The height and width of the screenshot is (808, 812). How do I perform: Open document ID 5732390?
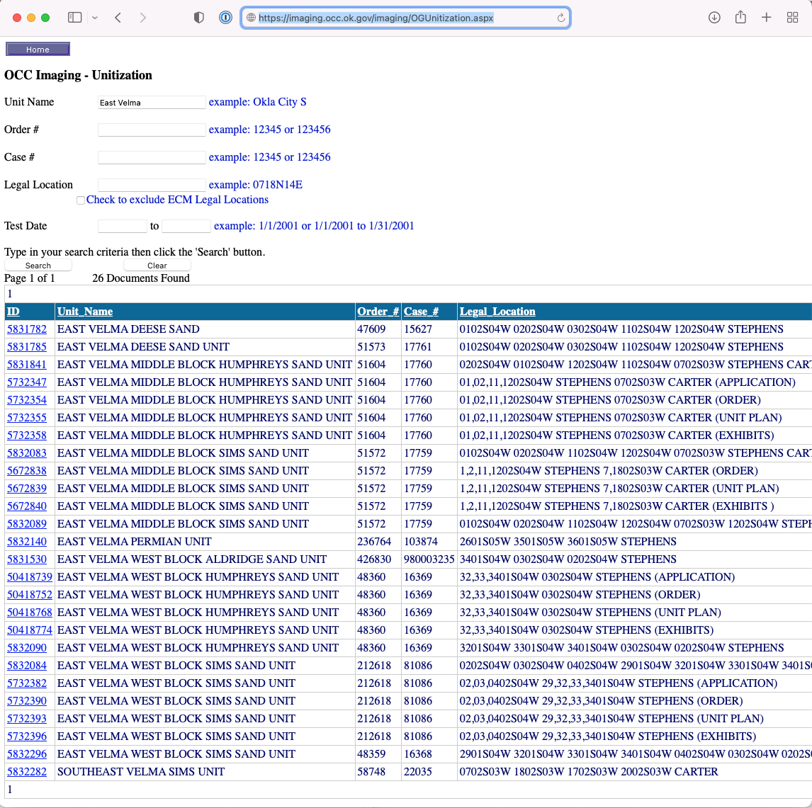pos(27,701)
